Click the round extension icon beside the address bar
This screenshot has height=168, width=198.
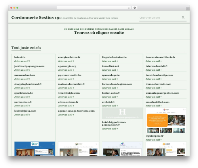coord(135,8)
